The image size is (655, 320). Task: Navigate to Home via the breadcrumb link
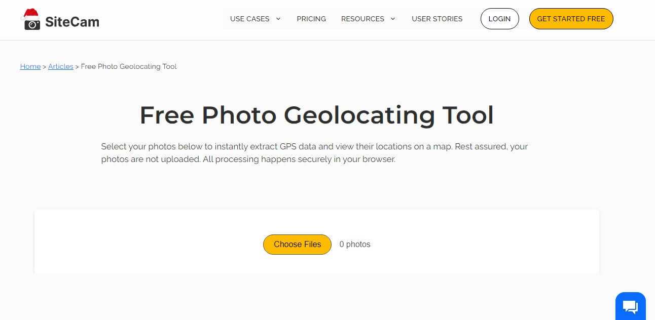coord(30,66)
